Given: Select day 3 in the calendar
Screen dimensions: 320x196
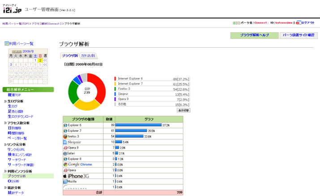Looking at the screenshot, I should click(11, 65).
